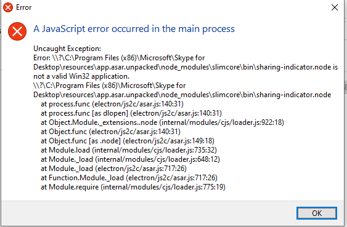Click the background window scrollbar at right edge
This screenshot has width=347, height=227.
(345, 87)
